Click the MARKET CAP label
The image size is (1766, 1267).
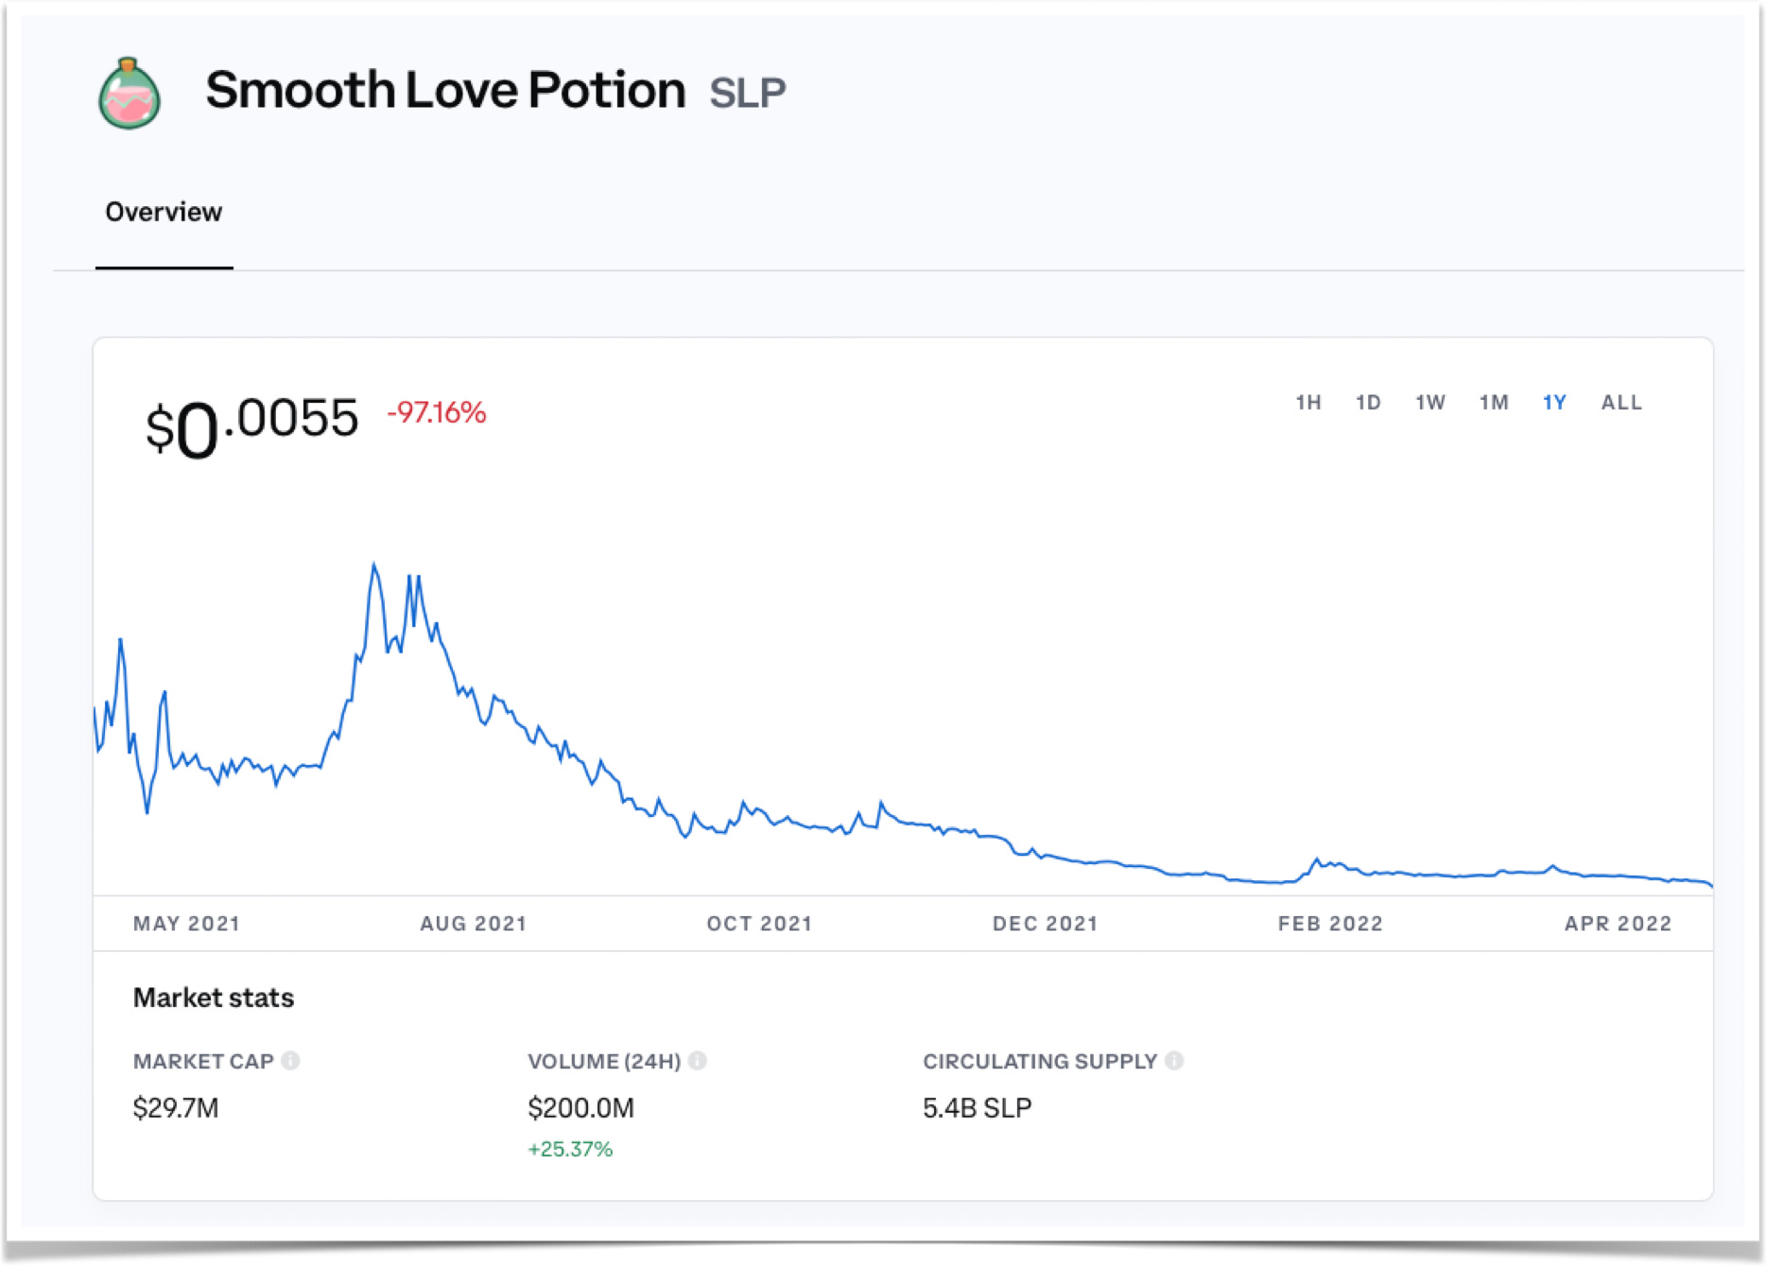point(203,1061)
